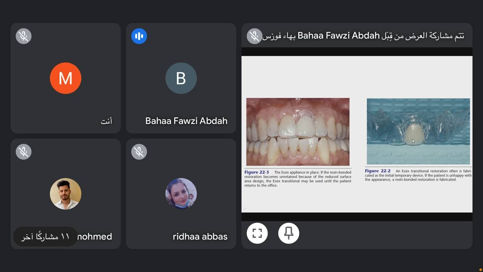Screen dimensions: 483x272
Task: Expand the presentation to full screen
Action: tap(257, 233)
